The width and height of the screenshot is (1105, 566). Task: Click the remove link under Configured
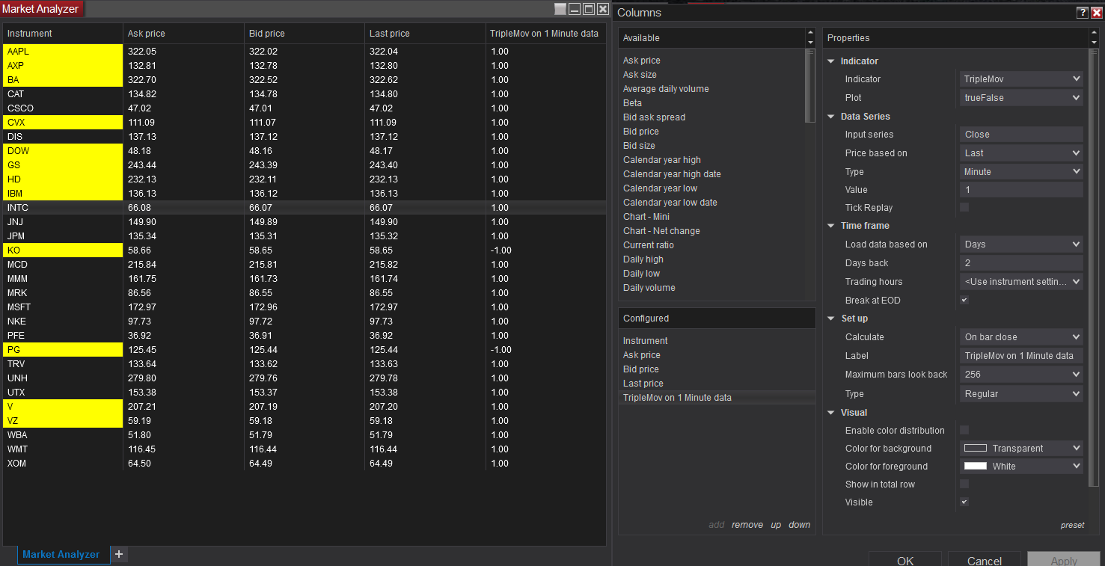(747, 525)
